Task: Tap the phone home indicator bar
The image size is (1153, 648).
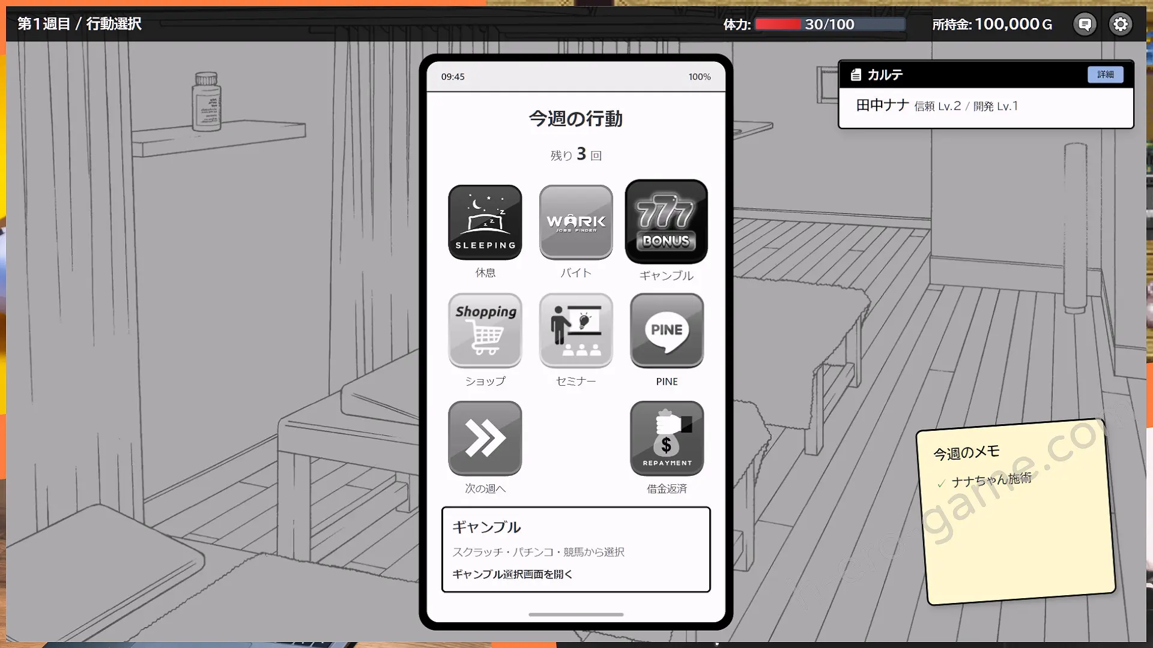Action: 576,614
